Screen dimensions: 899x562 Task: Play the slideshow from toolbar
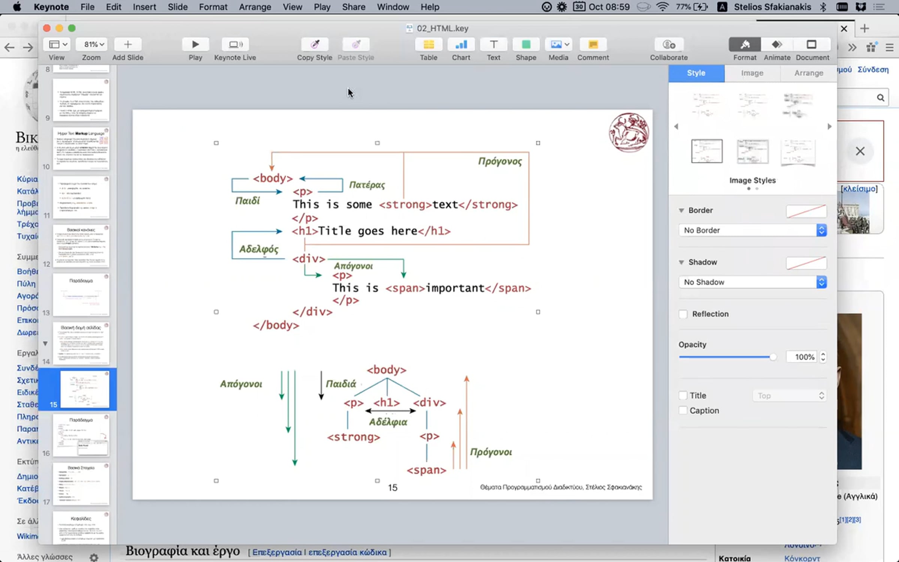click(x=195, y=45)
